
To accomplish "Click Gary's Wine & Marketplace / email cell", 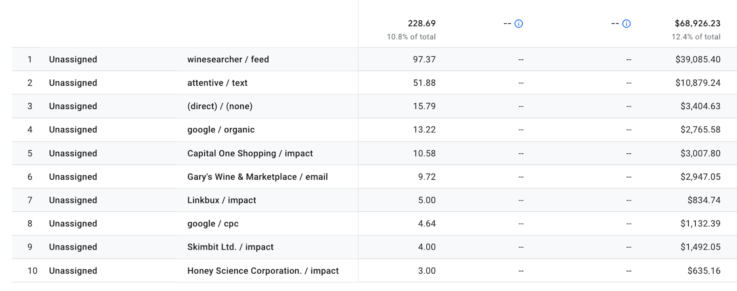I will click(257, 177).
